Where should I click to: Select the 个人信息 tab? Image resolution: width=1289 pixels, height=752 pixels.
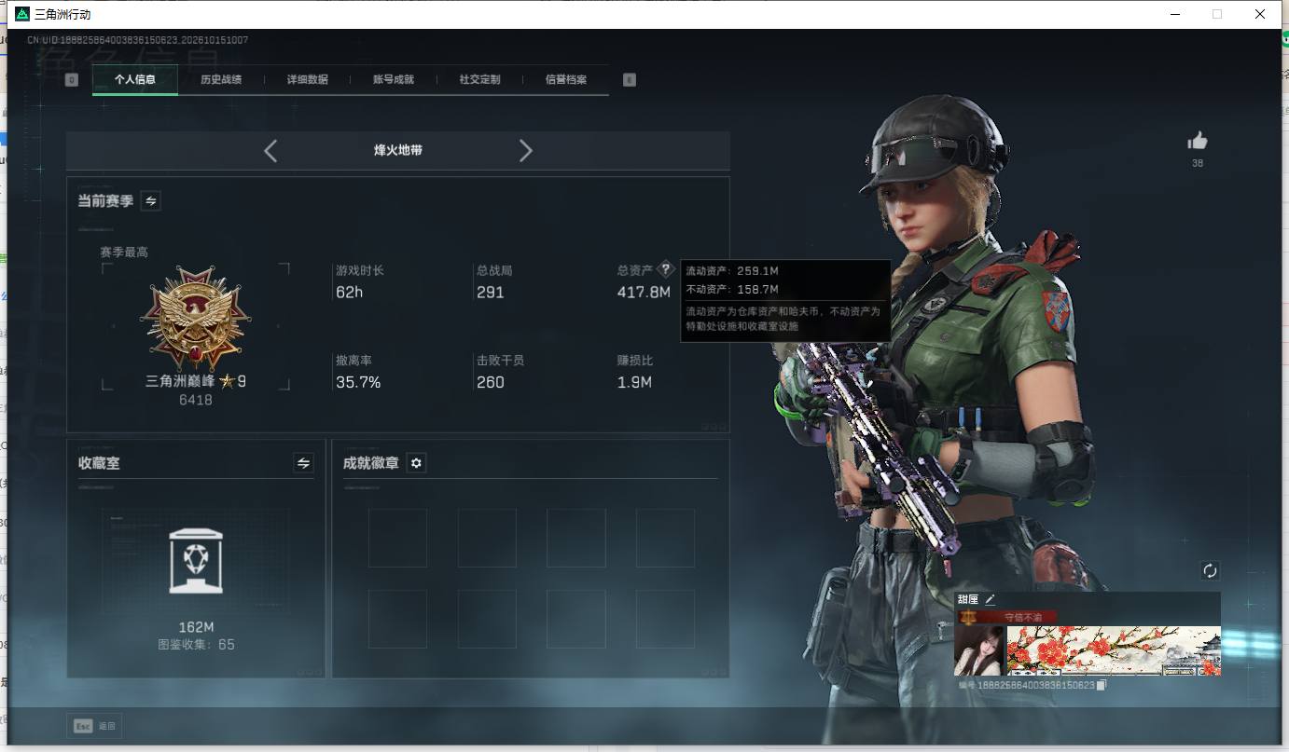(x=135, y=80)
